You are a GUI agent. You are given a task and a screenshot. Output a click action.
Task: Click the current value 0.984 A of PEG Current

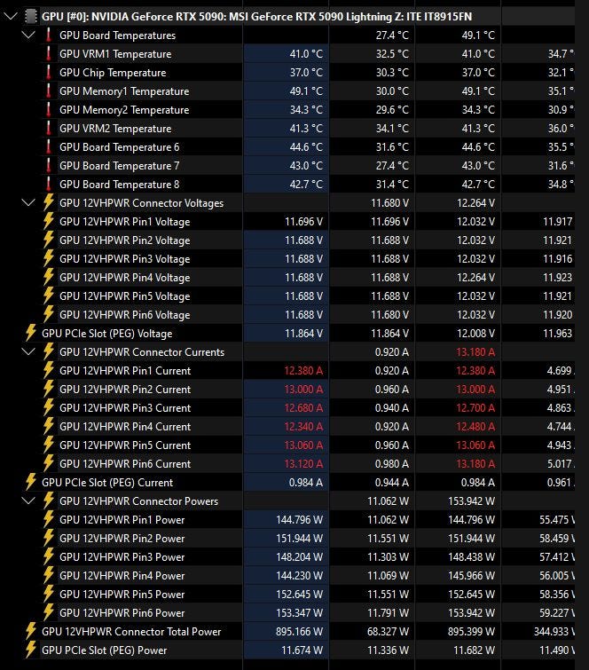coord(306,483)
